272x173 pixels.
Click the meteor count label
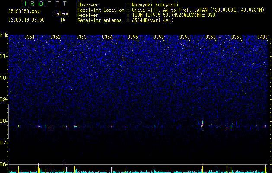pyautogui.click(x=61, y=13)
